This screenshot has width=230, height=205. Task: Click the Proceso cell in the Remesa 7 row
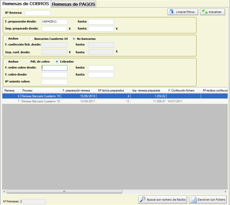[x=41, y=101]
